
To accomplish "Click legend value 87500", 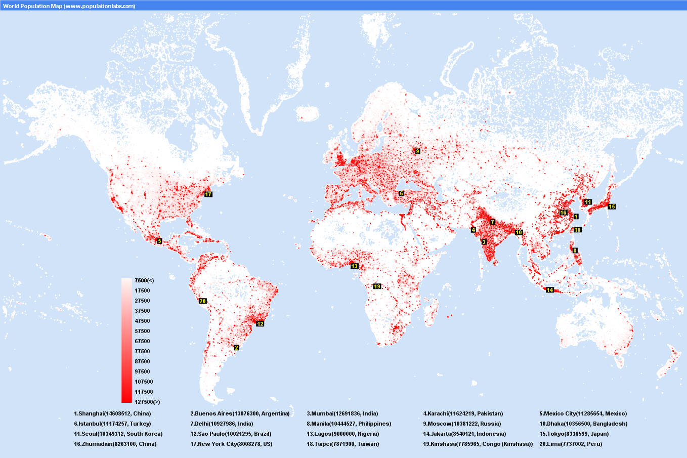I will [x=142, y=361].
